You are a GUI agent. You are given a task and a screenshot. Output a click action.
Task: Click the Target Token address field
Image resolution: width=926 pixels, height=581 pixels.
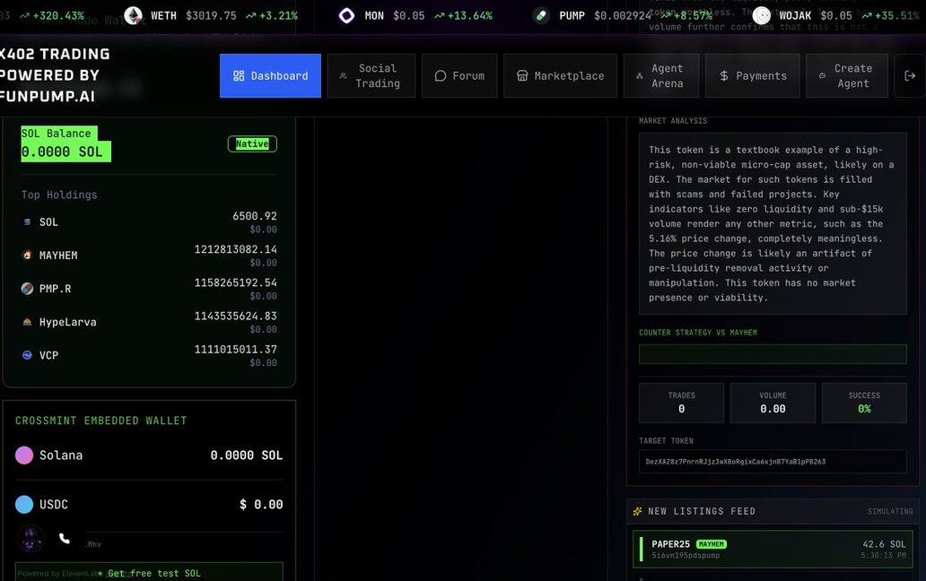[x=773, y=462]
